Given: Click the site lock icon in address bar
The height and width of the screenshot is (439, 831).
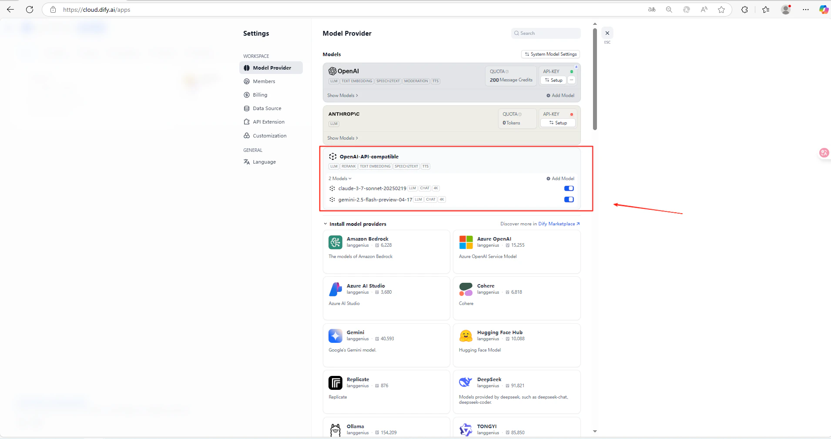Looking at the screenshot, I should 53,10.
